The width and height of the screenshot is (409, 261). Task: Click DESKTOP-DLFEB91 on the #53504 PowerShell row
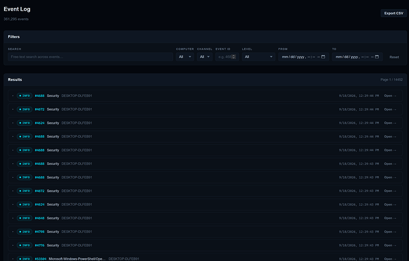click(124, 259)
